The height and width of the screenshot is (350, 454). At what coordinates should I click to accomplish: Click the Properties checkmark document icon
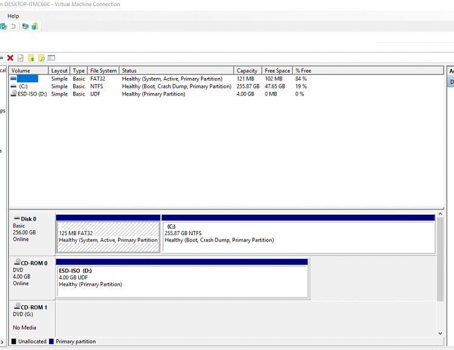point(21,58)
